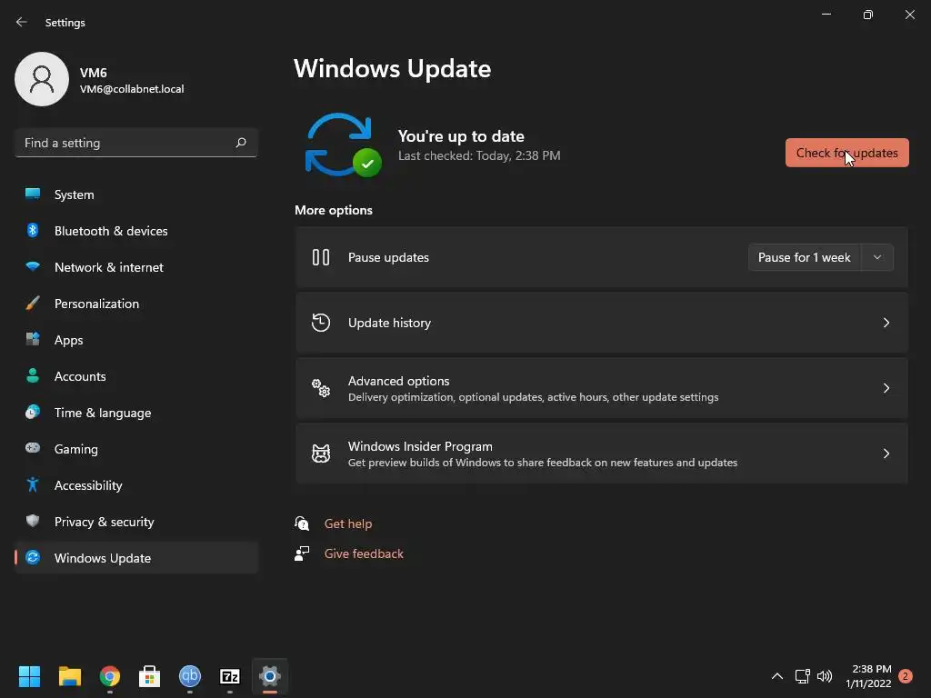
Task: Launch Google Chrome from taskbar
Action: pyautogui.click(x=110, y=676)
